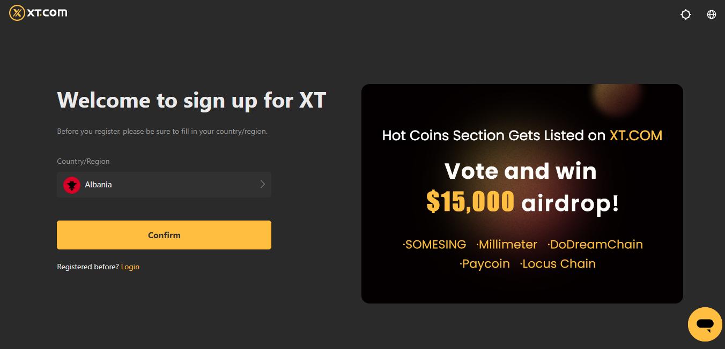Screen dimensions: 725x349
Task: Click the XT.COM logo
Action: tap(38, 13)
